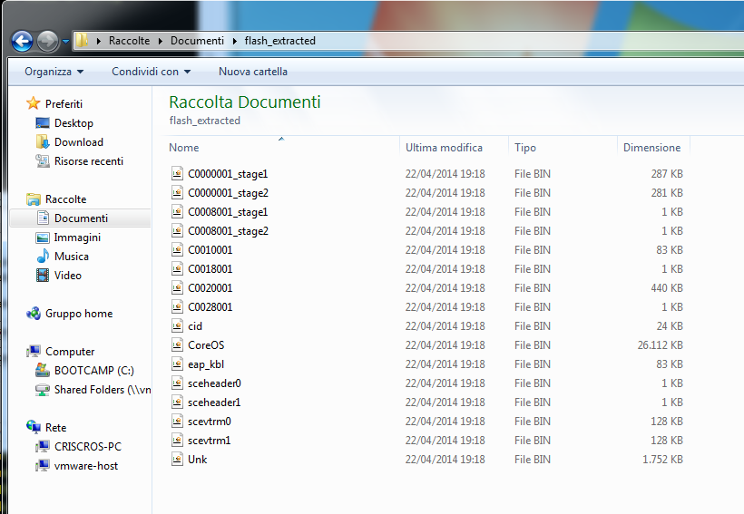Sort by the Dimensione column header
The image size is (744, 514).
click(651, 148)
